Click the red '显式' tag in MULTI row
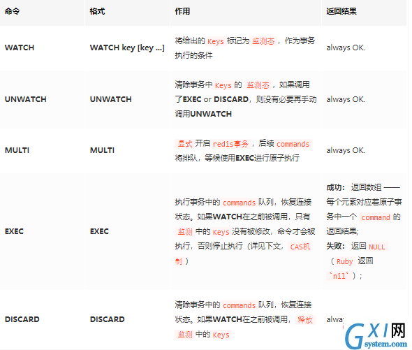 (x=185, y=144)
